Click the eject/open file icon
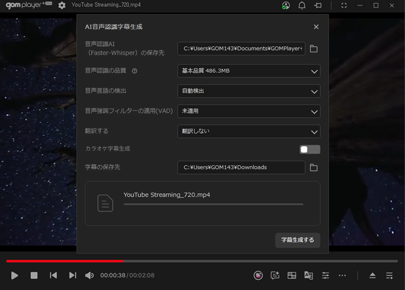This screenshot has height=290, width=405. click(x=373, y=275)
